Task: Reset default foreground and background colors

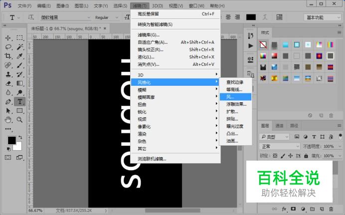Action: pos(8,149)
